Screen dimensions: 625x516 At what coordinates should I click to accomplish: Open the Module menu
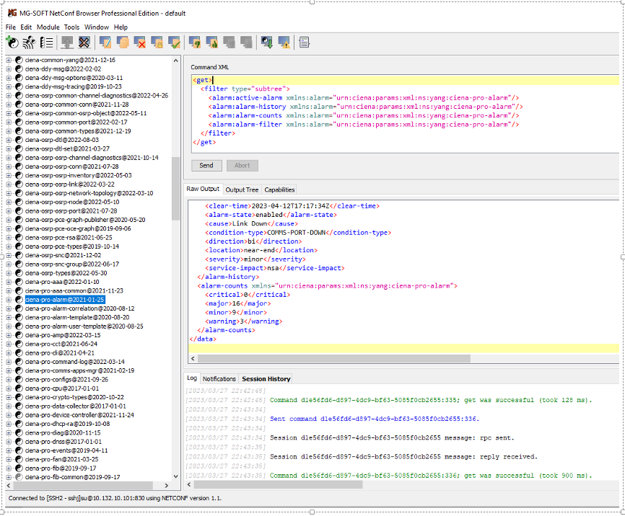click(48, 27)
